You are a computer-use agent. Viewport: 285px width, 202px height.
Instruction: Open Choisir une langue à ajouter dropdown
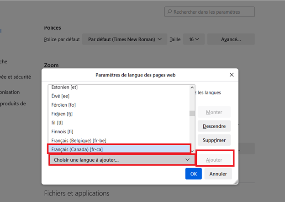pos(121,160)
